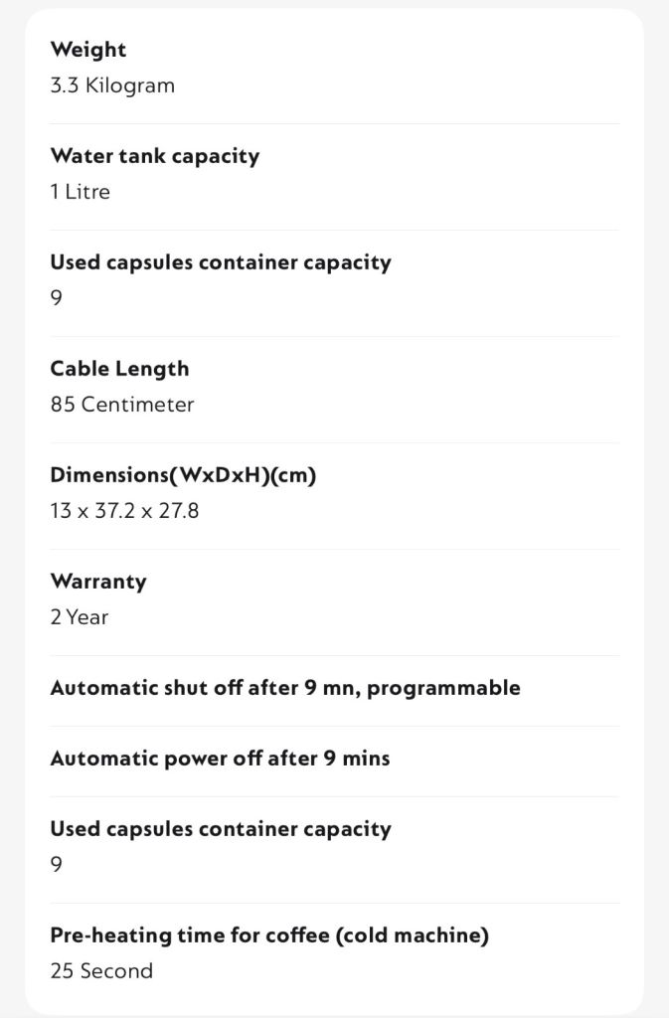The width and height of the screenshot is (669, 1018).
Task: Select the 85 Centimeter value
Action: 122,405
